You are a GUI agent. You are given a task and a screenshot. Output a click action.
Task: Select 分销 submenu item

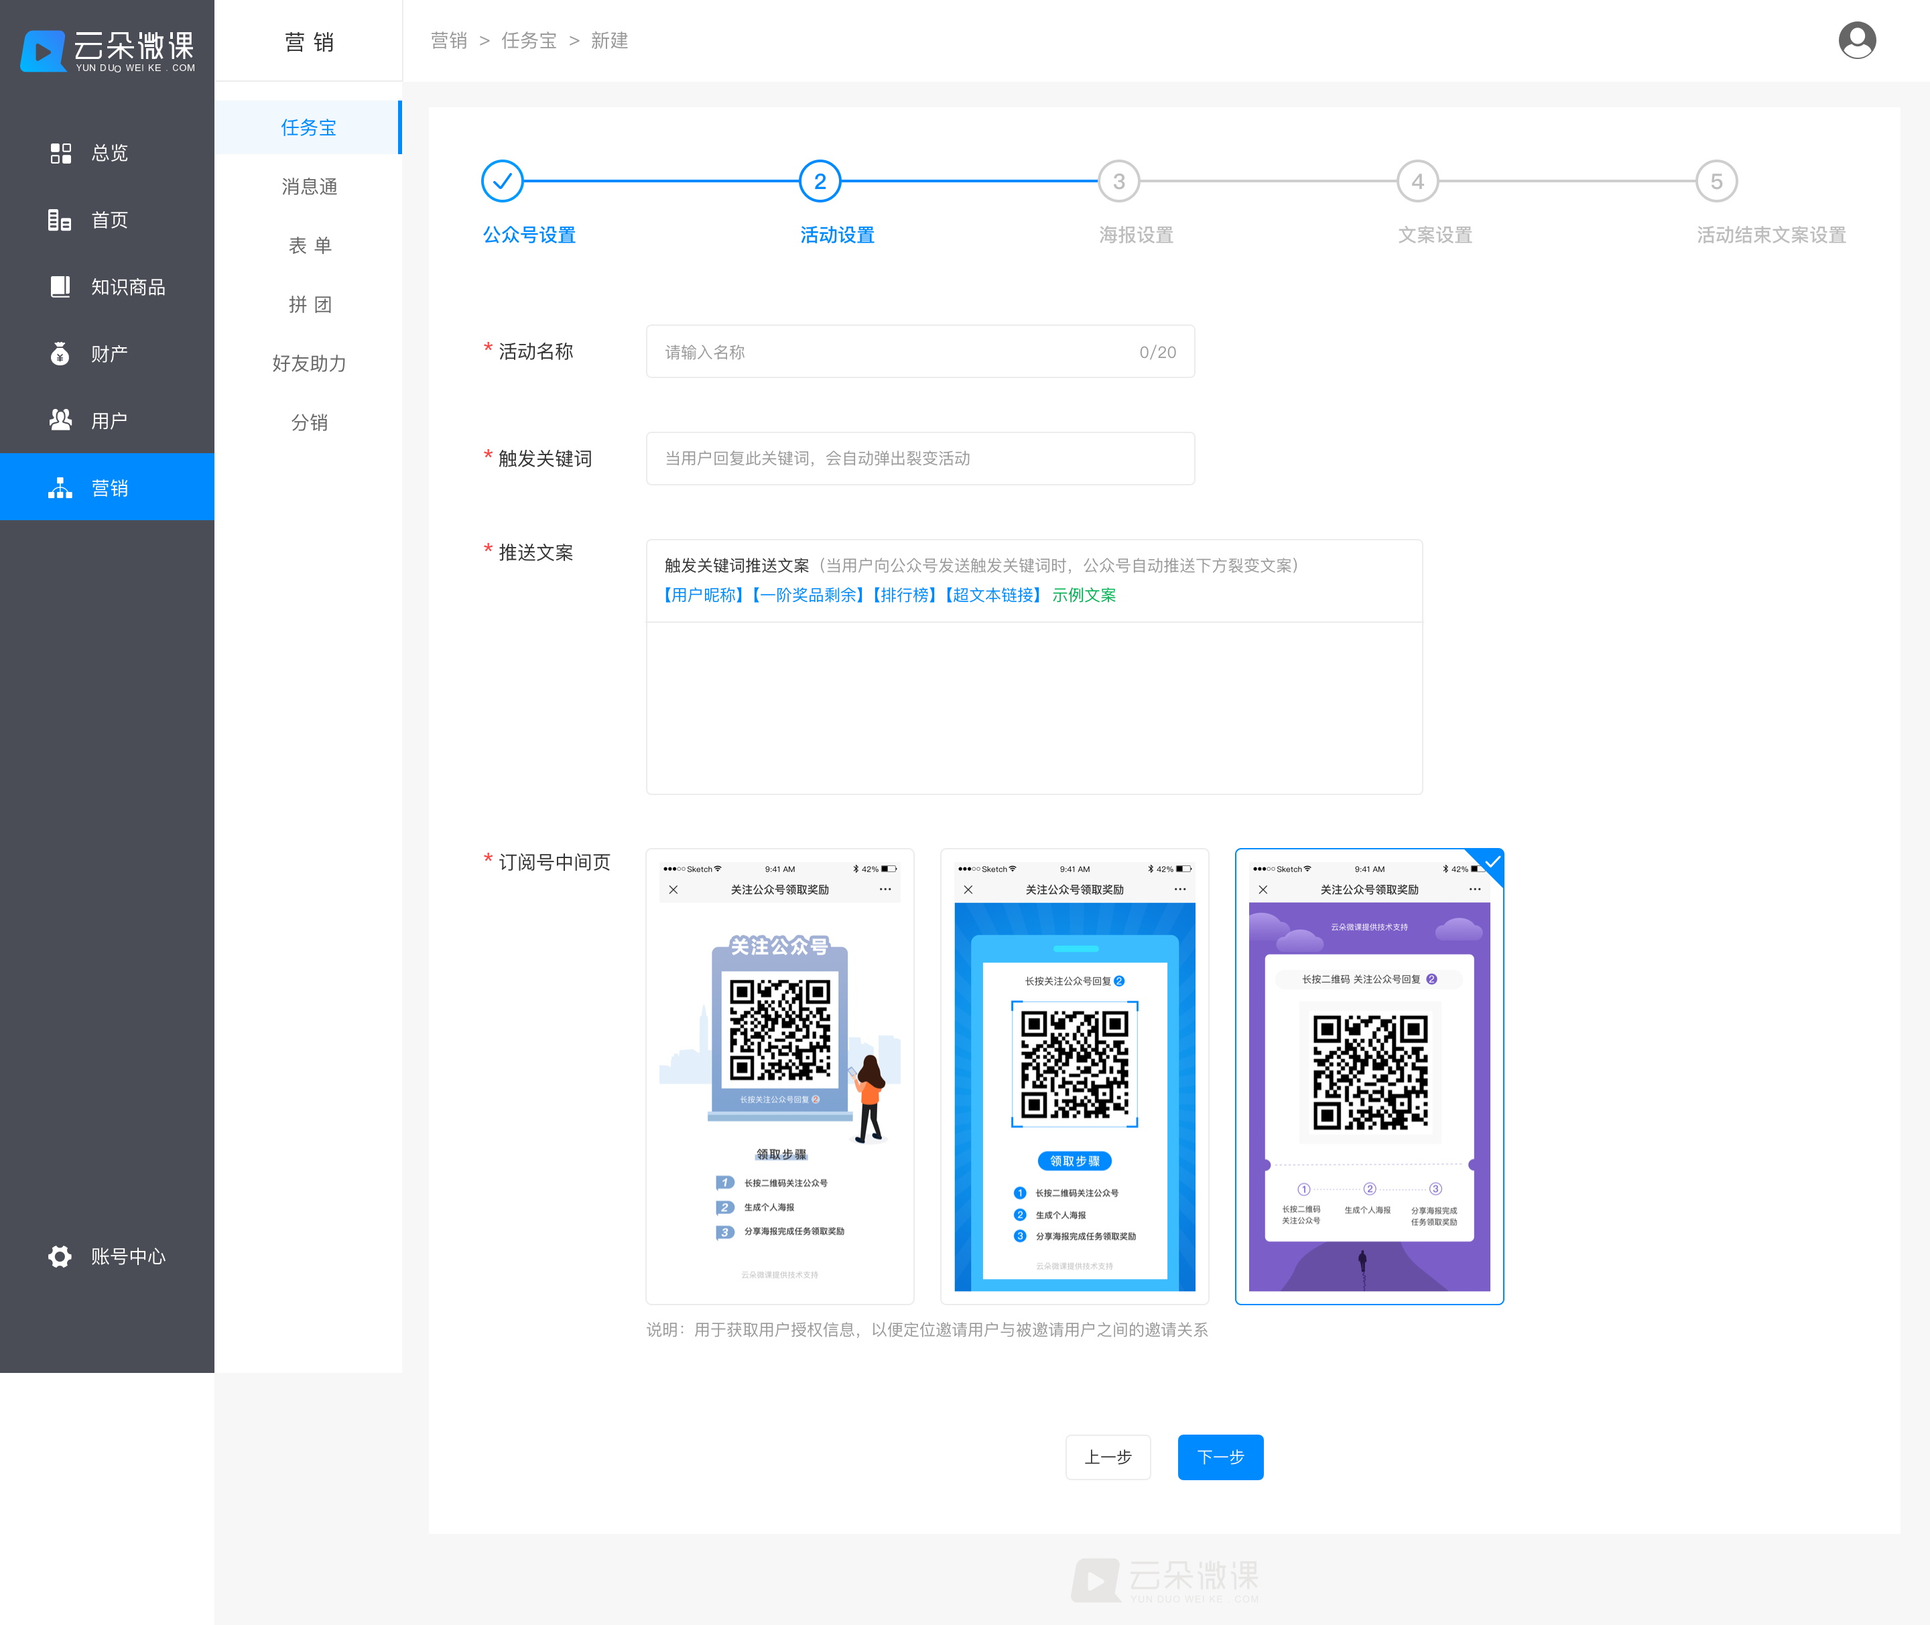tap(308, 423)
